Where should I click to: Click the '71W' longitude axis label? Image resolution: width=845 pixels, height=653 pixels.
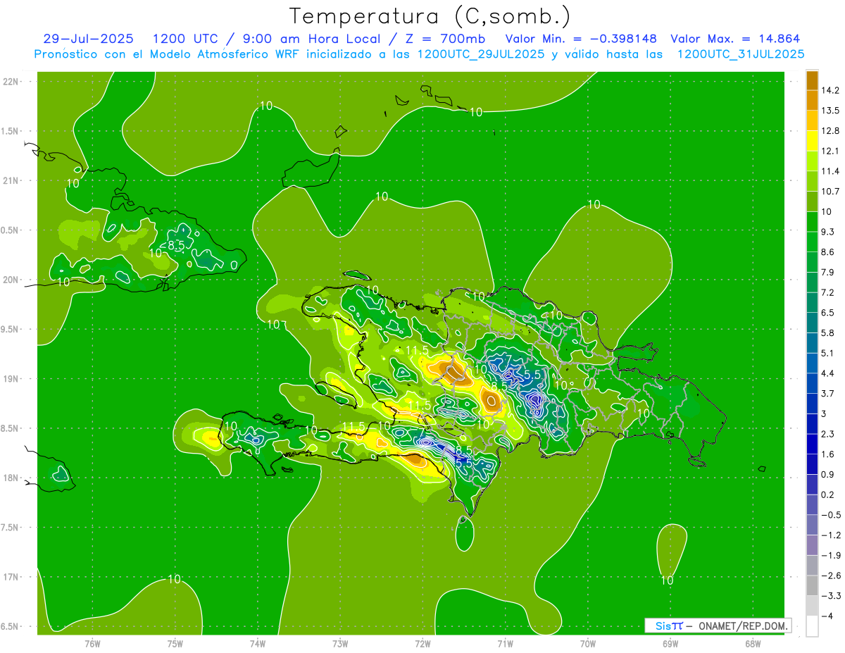click(505, 643)
